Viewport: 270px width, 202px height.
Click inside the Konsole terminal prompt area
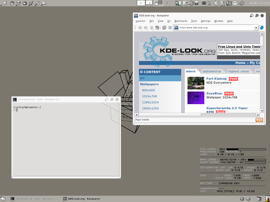(66, 139)
